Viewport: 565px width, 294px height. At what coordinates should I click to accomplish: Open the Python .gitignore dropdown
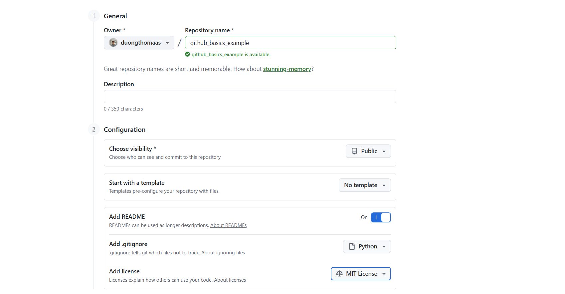[x=367, y=246]
